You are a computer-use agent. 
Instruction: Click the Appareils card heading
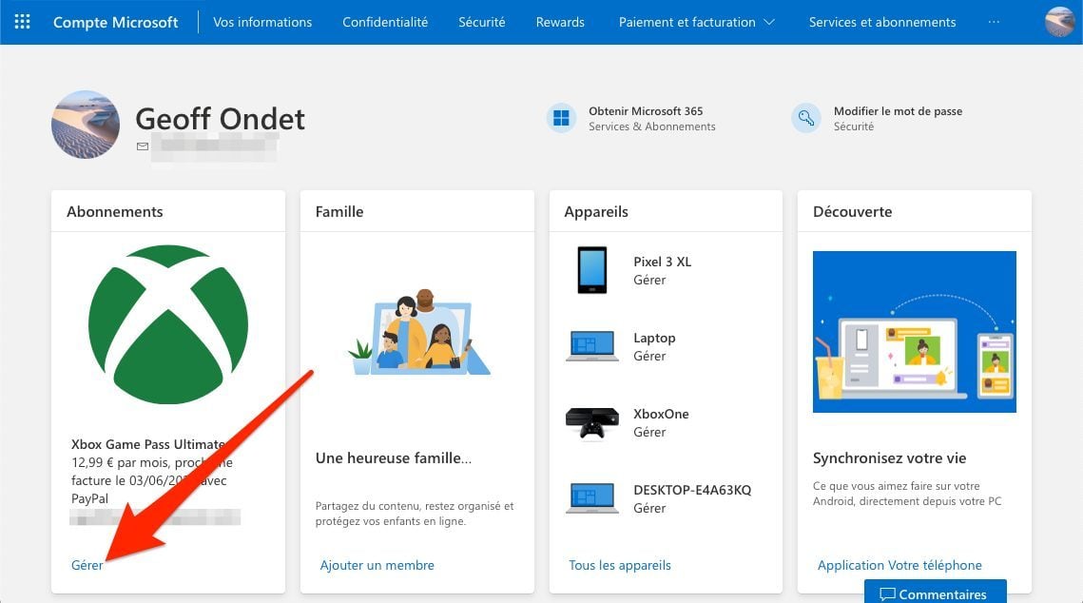[x=596, y=211]
